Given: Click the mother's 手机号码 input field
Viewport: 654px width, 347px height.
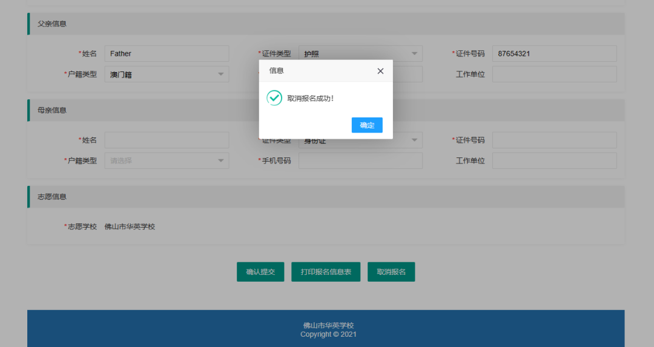Looking at the screenshot, I should click(360, 160).
